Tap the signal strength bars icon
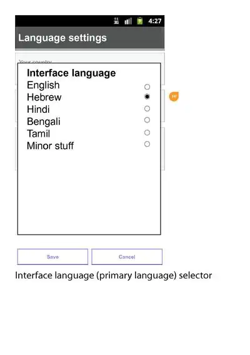Image resolution: width=250 pixels, height=355 pixels. point(128,21)
